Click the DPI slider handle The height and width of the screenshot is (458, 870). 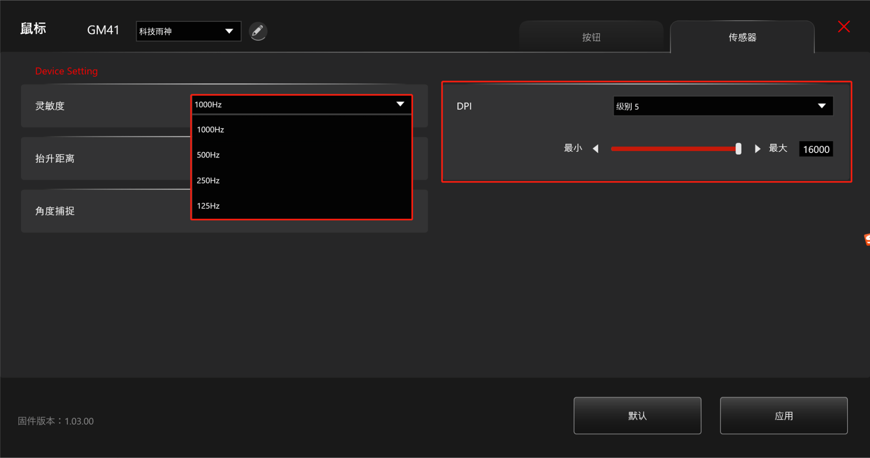(x=738, y=148)
